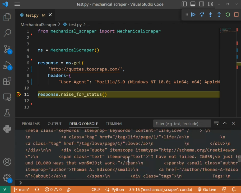
Task: Open Customize Layout options
Action: click(x=210, y=4)
